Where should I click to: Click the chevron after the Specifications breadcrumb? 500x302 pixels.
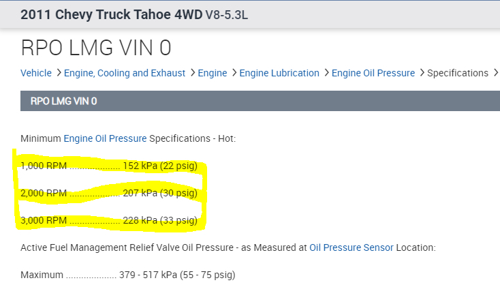(x=495, y=73)
